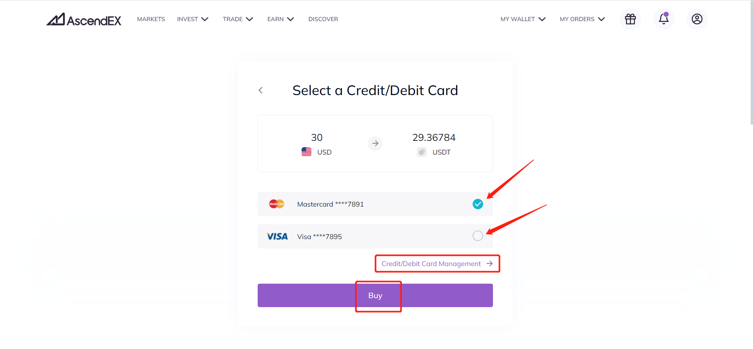Click the conversion arrow between USD and USDT
753x349 pixels.
375,144
